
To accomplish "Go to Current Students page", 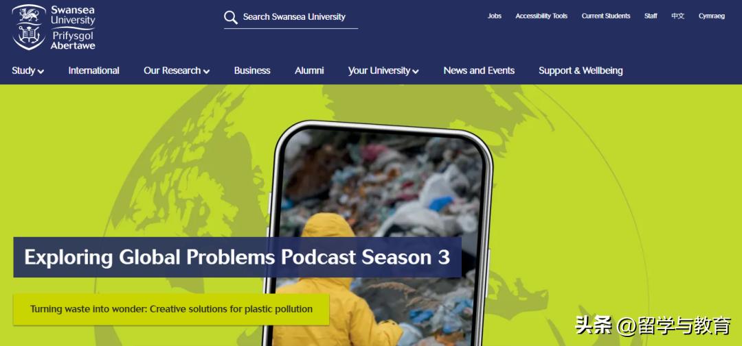I will coord(606,16).
